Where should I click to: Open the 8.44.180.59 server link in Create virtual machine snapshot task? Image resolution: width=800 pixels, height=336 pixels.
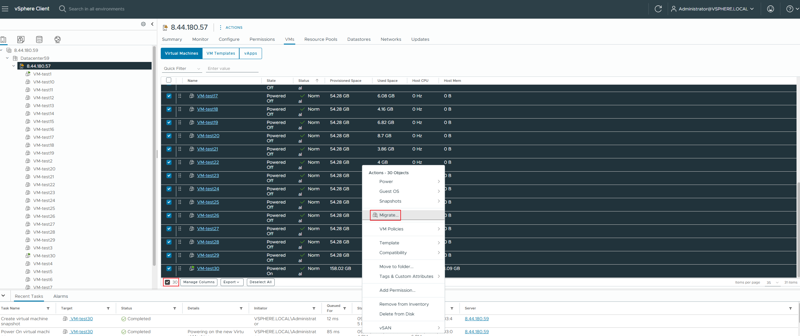pyautogui.click(x=477, y=319)
